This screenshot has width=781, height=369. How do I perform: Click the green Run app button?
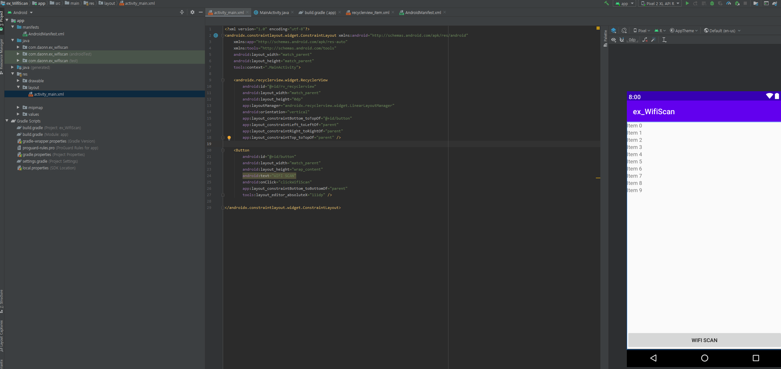(687, 4)
